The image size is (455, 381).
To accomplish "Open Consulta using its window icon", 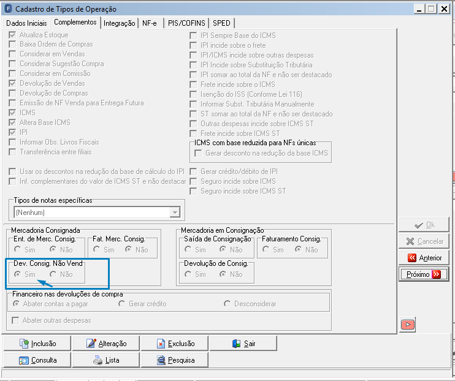I will 24,360.
